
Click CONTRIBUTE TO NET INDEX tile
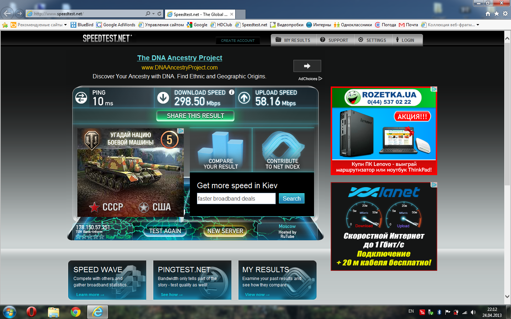tap(283, 150)
